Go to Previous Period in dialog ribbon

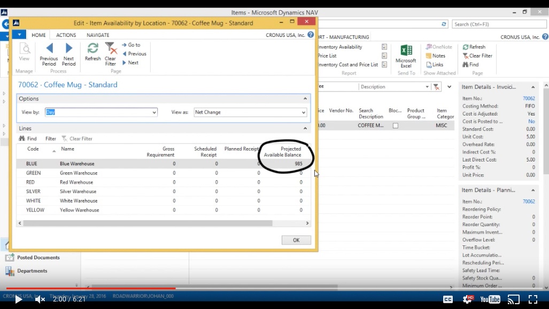(x=49, y=55)
